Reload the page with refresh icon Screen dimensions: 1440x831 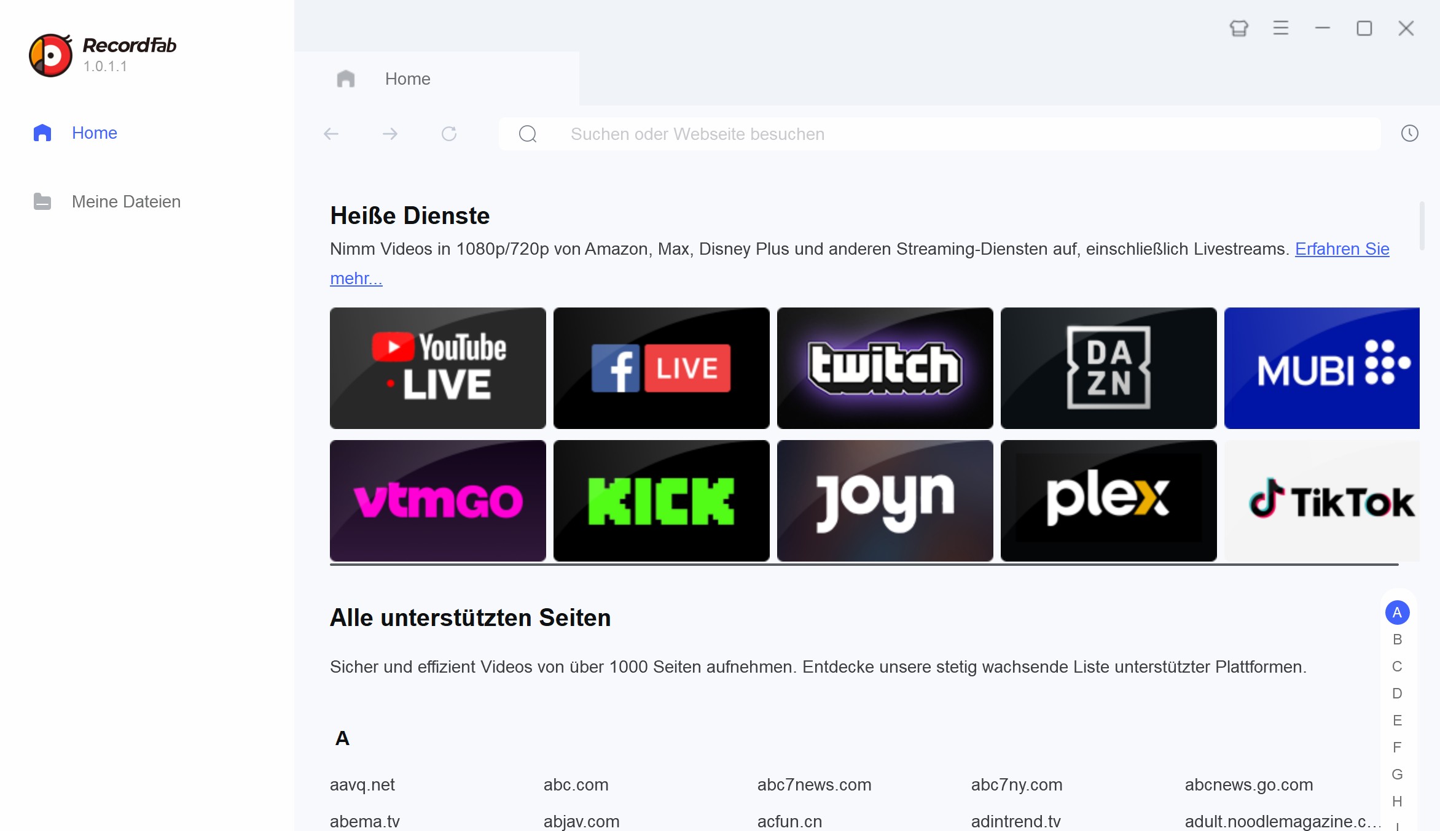(x=449, y=134)
